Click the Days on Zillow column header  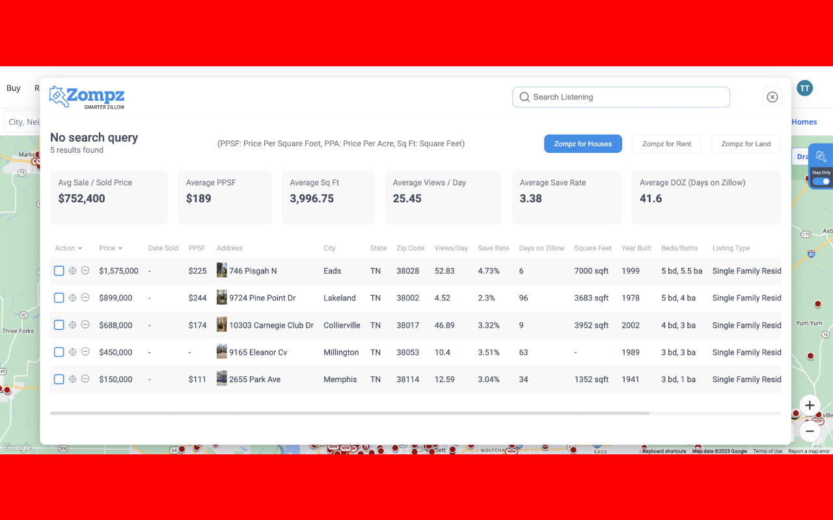point(541,248)
